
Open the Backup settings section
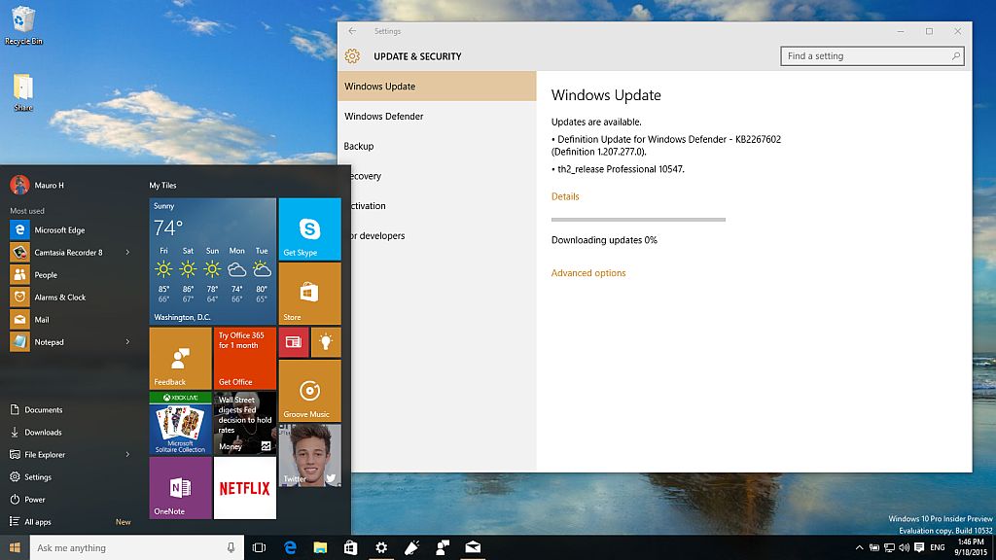pyautogui.click(x=359, y=146)
